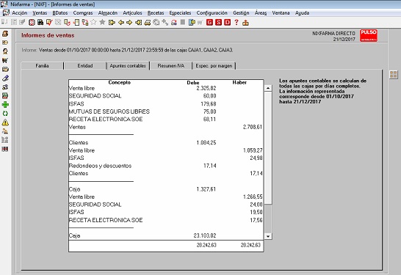Image resolution: width=401 pixels, height=275 pixels.
Task: Click the filled grey star toolbar icon
Action: pos(102,23)
